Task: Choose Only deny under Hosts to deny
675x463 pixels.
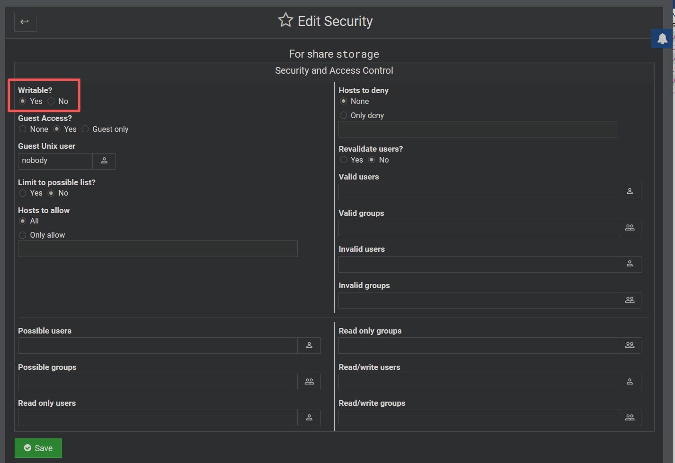Action: (x=344, y=115)
